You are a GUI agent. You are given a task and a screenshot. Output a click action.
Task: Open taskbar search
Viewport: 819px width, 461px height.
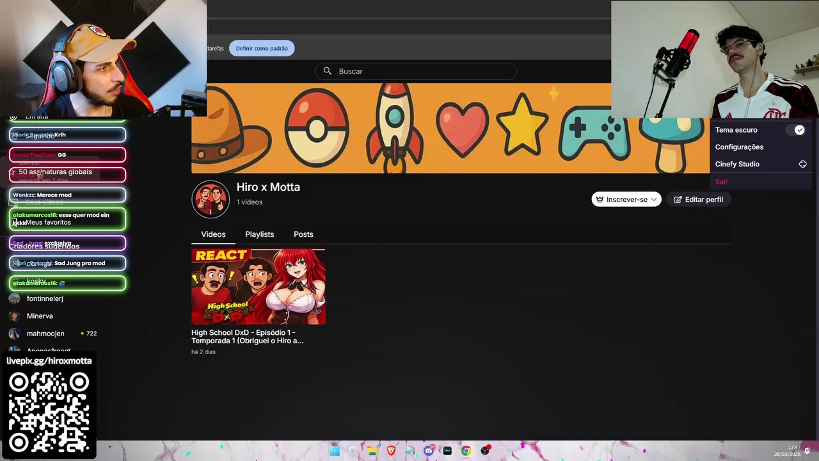coord(353,451)
